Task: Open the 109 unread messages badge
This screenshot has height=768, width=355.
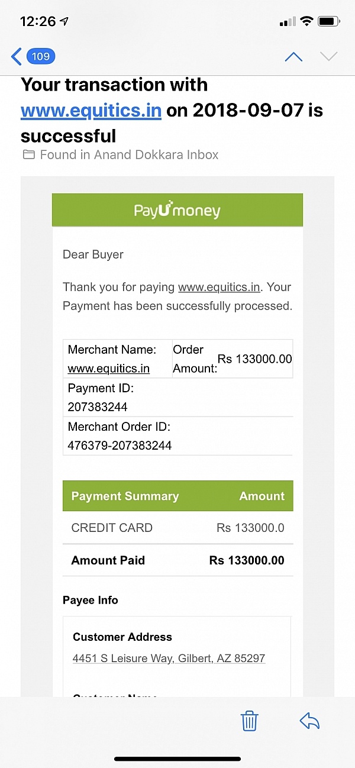Action: (x=41, y=57)
